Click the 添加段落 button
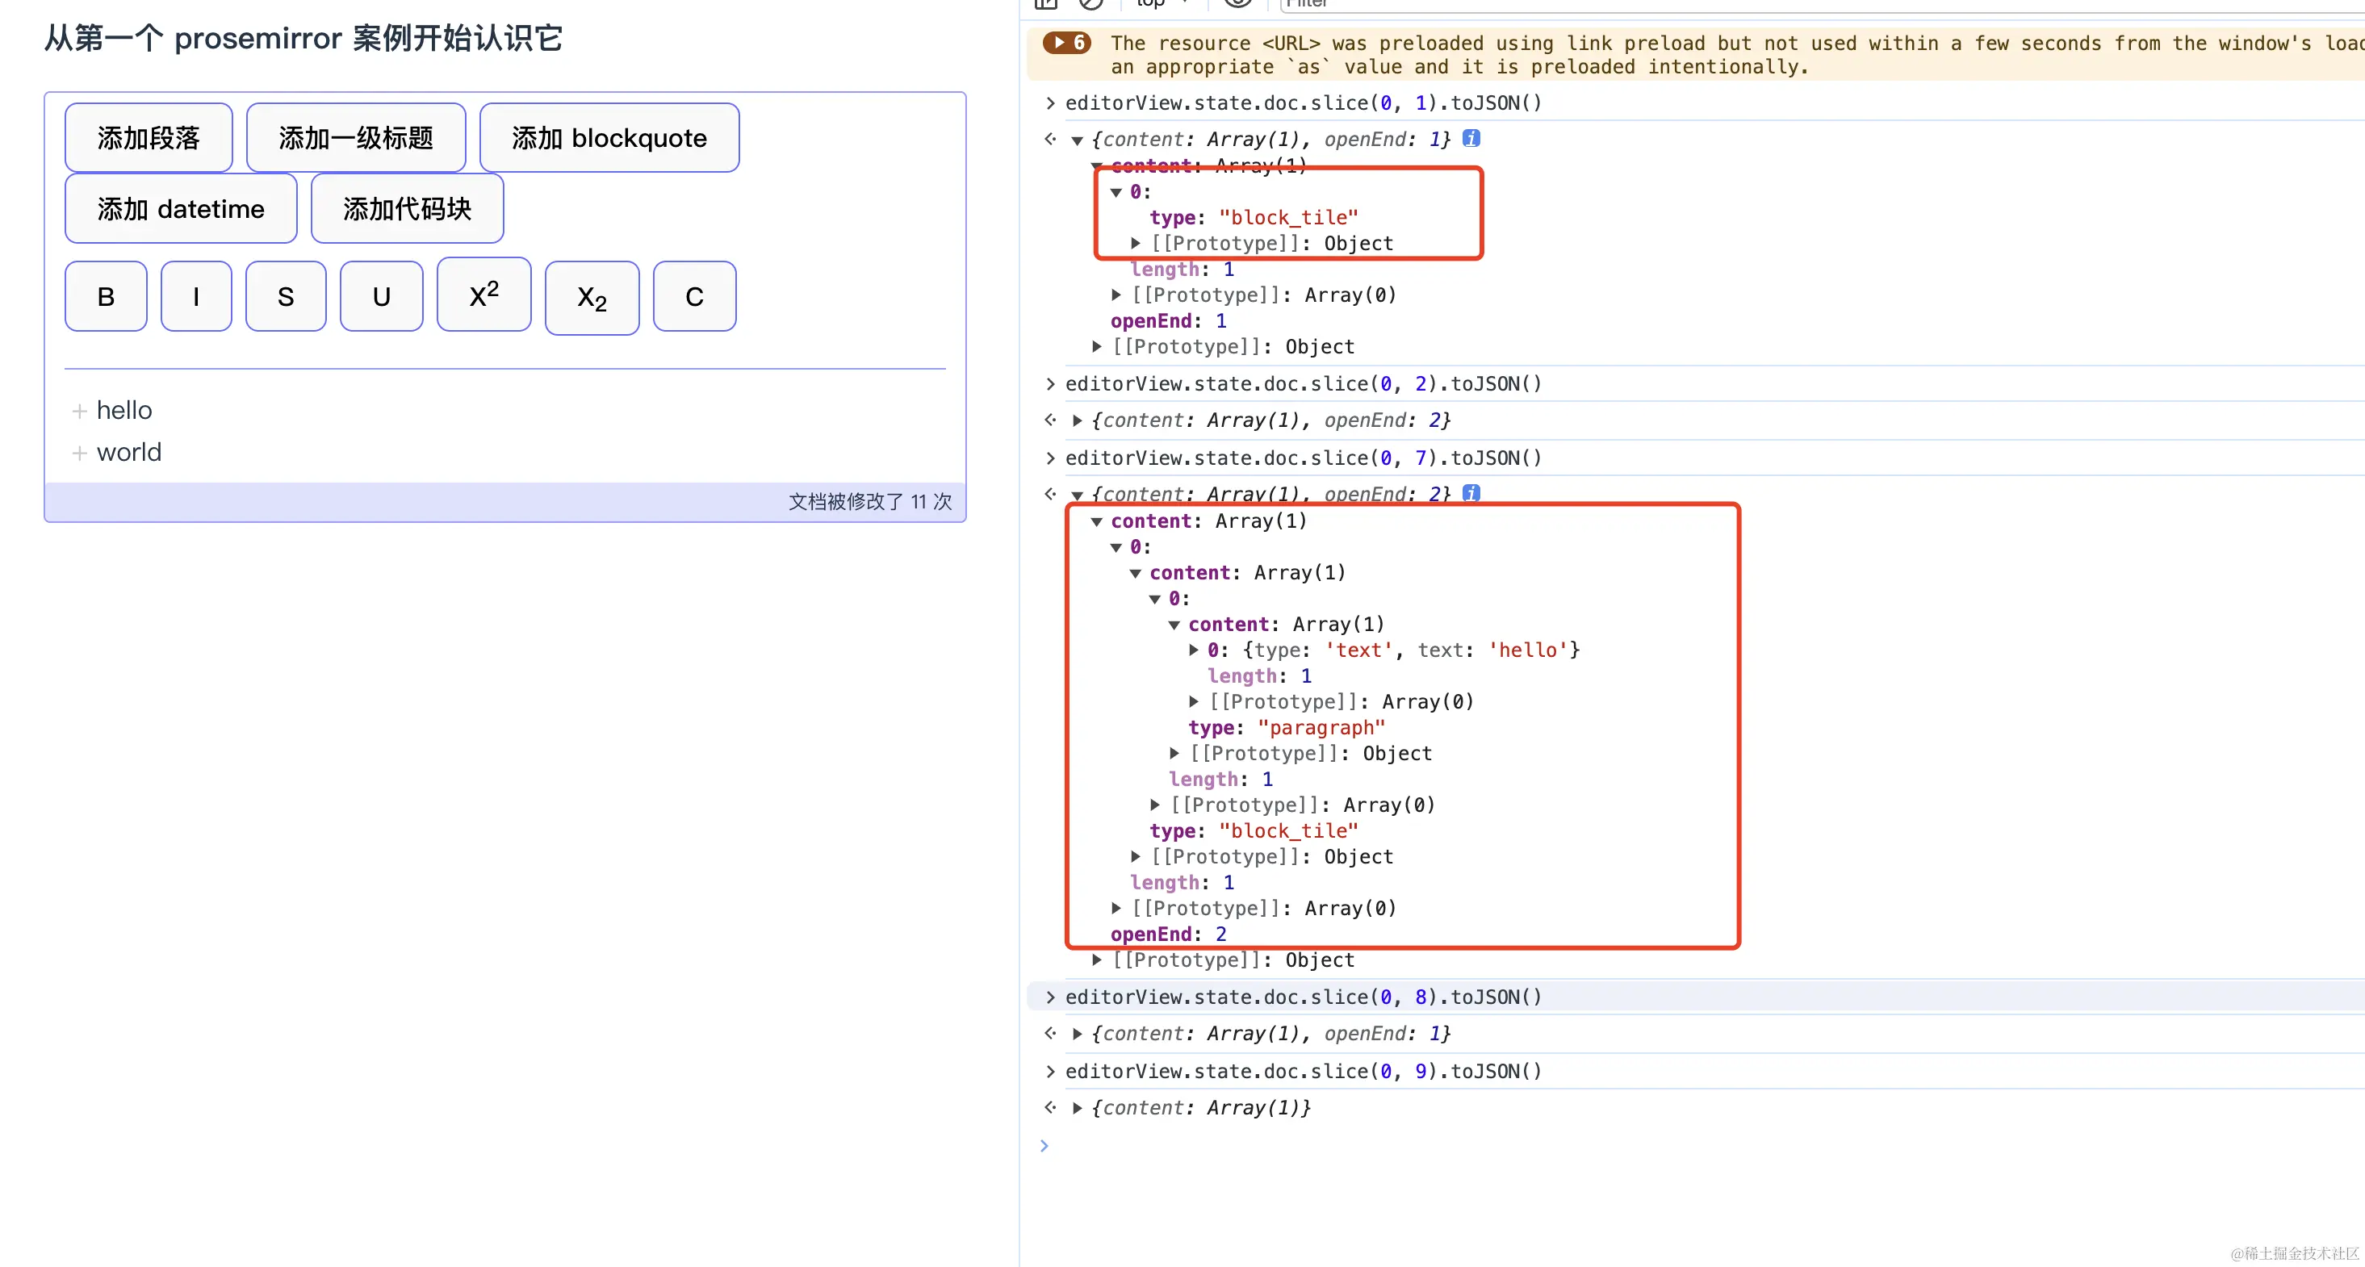Image resolution: width=2365 pixels, height=1267 pixels. 149,138
